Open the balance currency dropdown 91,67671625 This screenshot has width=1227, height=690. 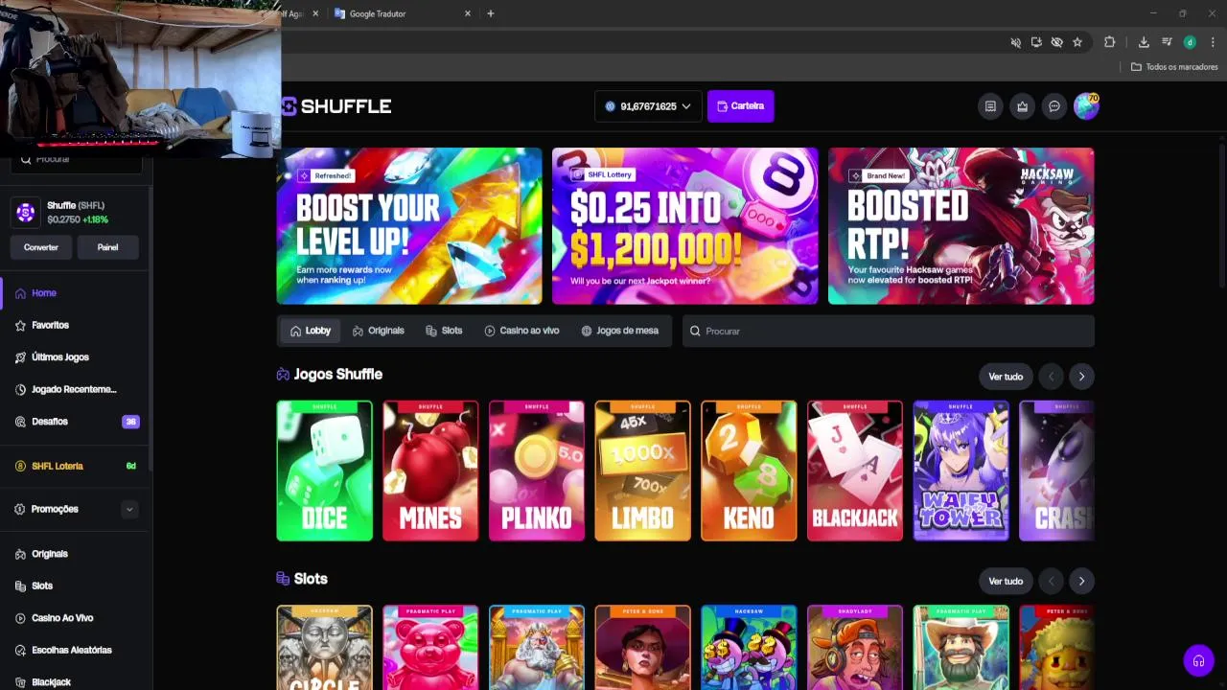(x=648, y=106)
